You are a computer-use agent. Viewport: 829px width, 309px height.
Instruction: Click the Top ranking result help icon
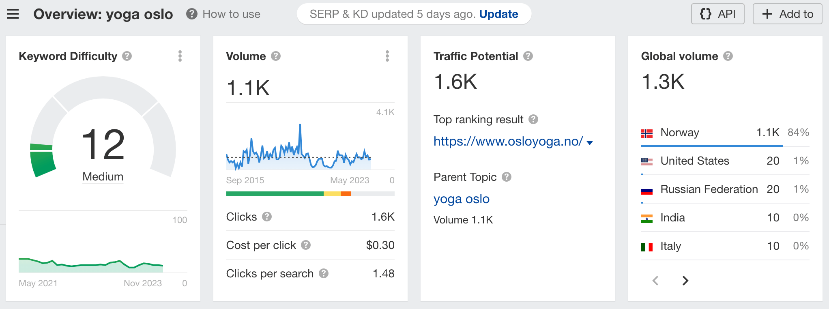pos(533,119)
